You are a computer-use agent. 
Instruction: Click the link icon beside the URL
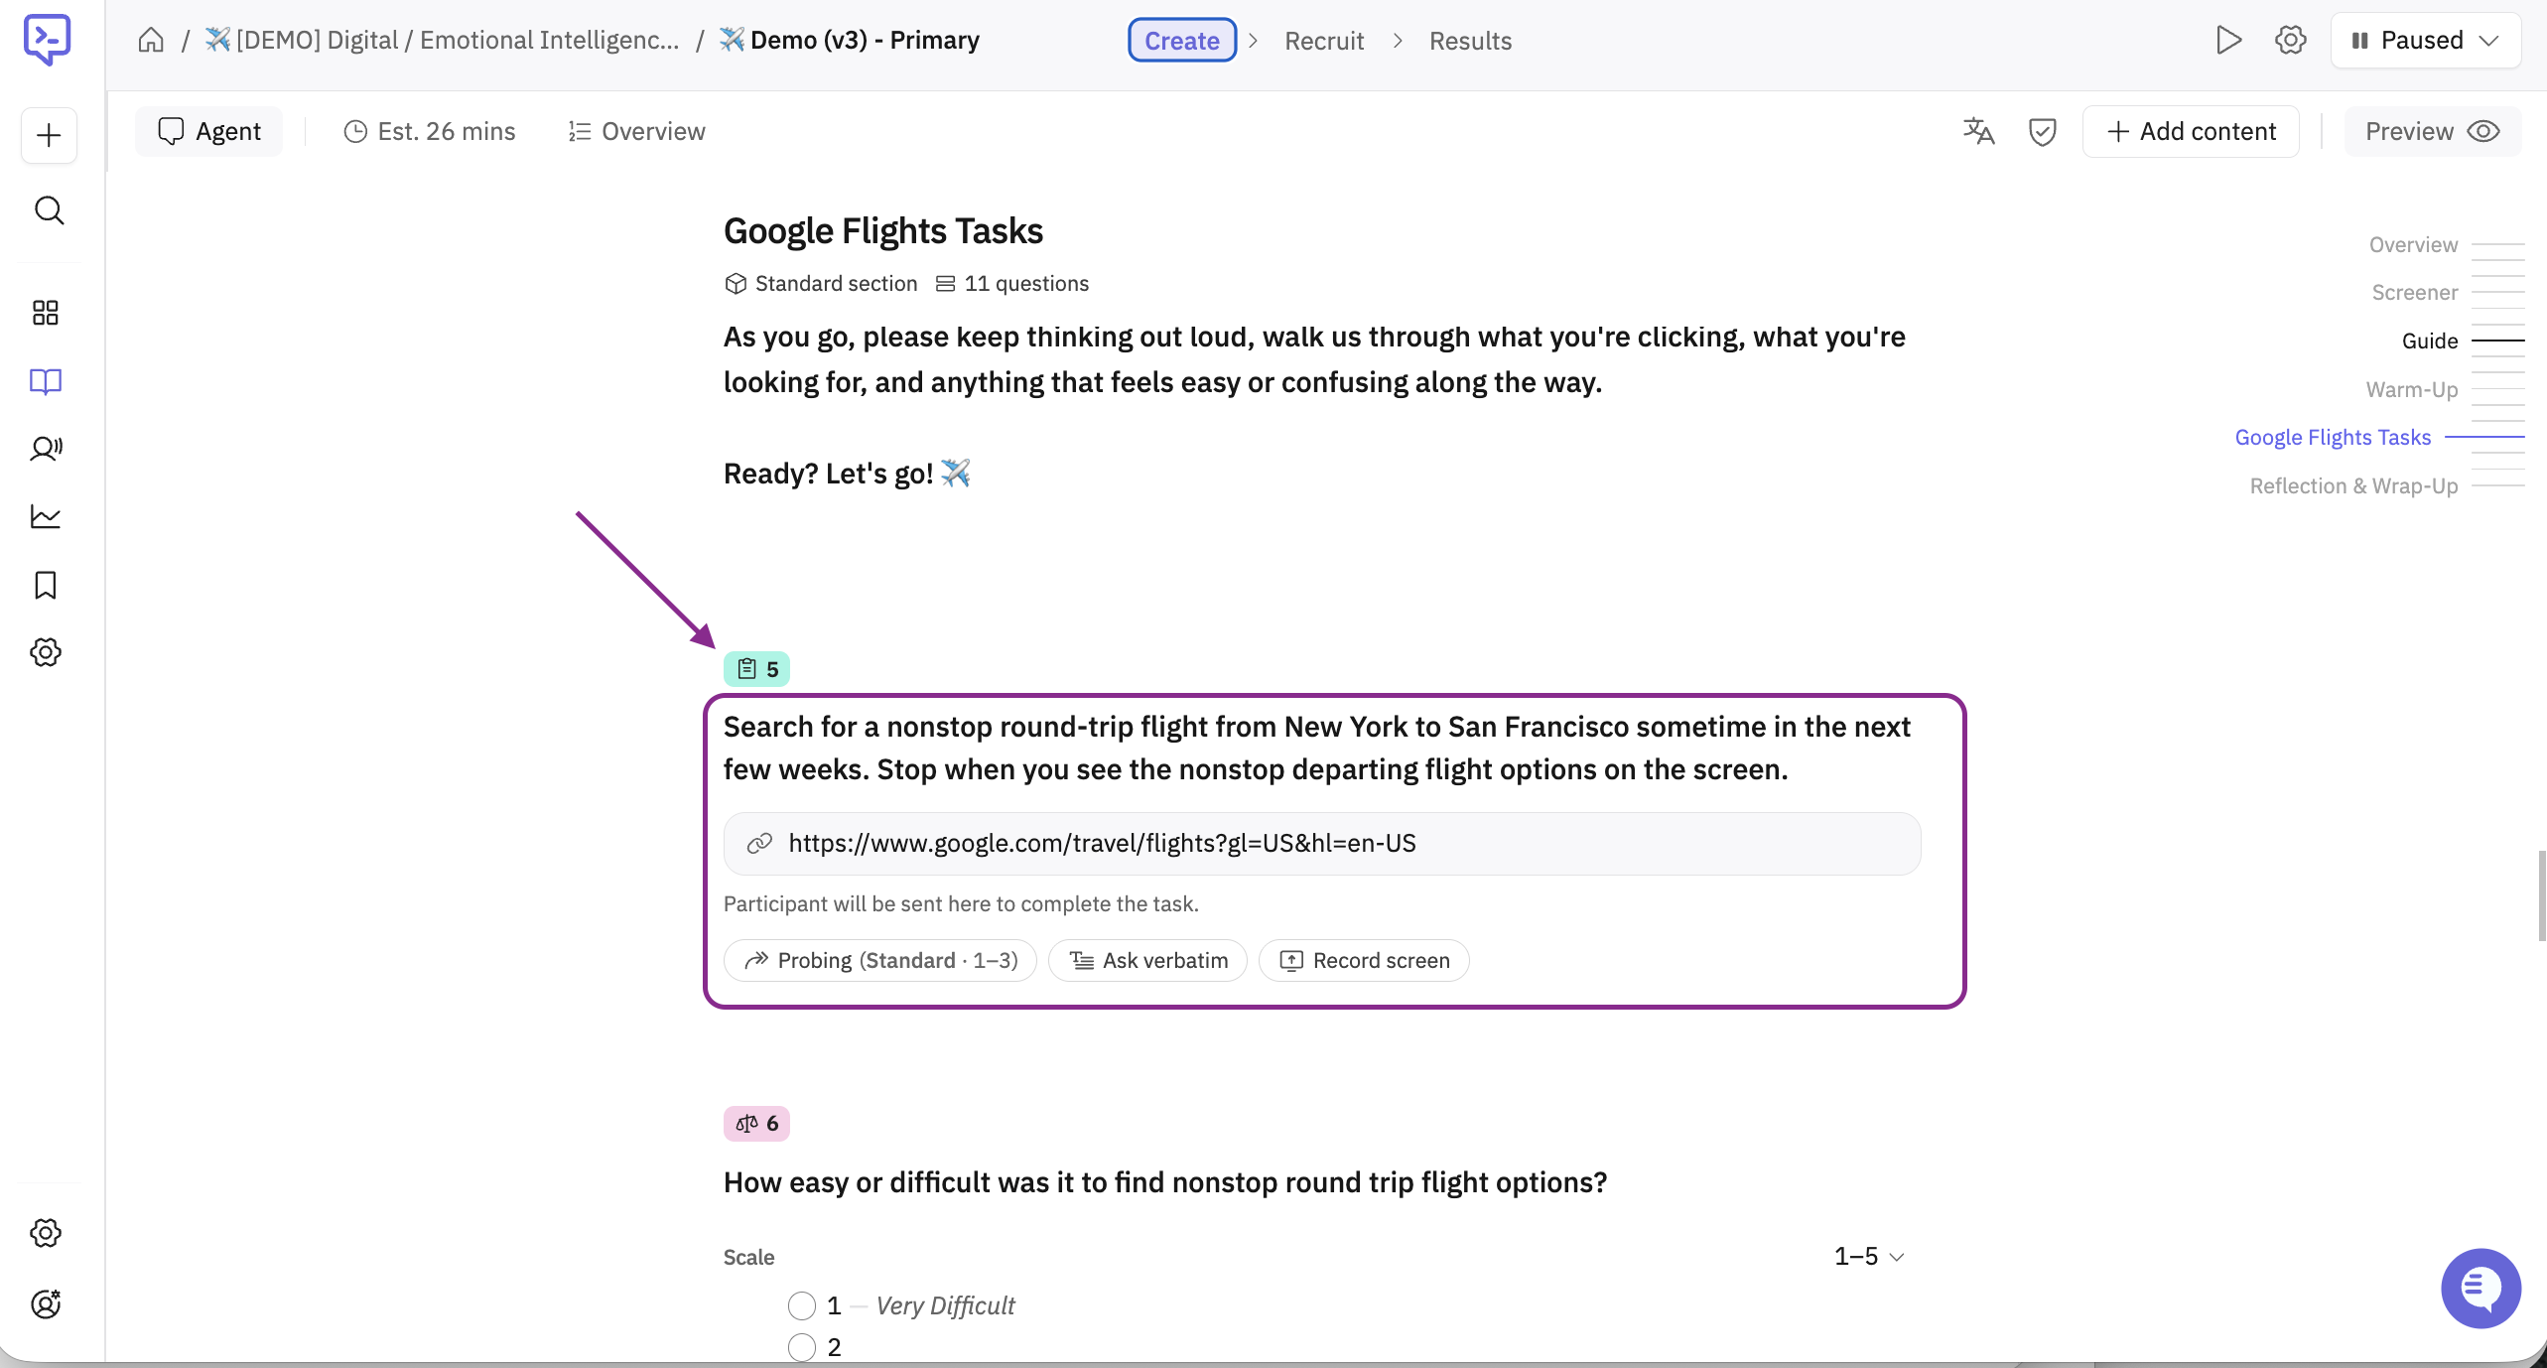coord(759,843)
